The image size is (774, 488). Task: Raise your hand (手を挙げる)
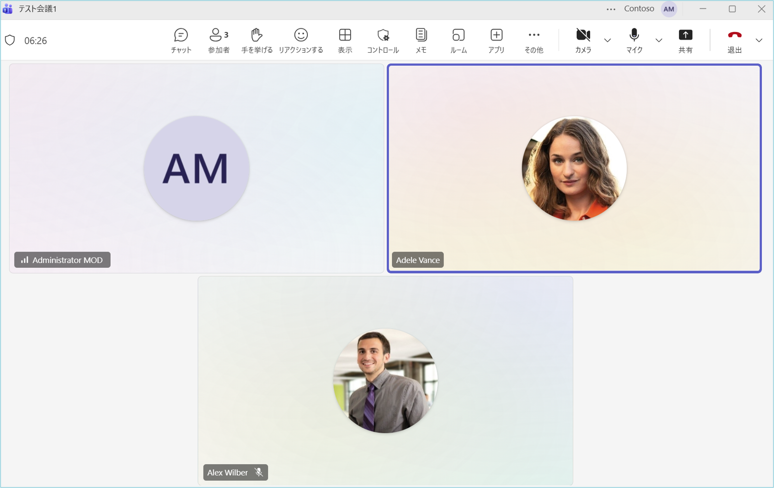click(x=256, y=41)
